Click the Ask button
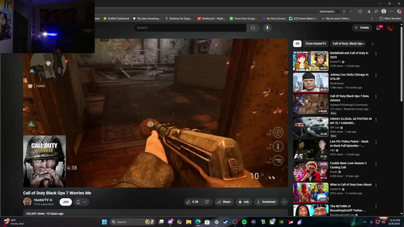Screen dimensions: 404x227 click(243, 202)
